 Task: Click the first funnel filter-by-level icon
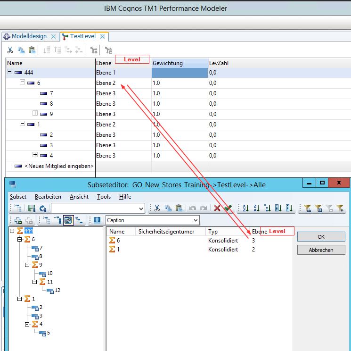click(x=308, y=208)
